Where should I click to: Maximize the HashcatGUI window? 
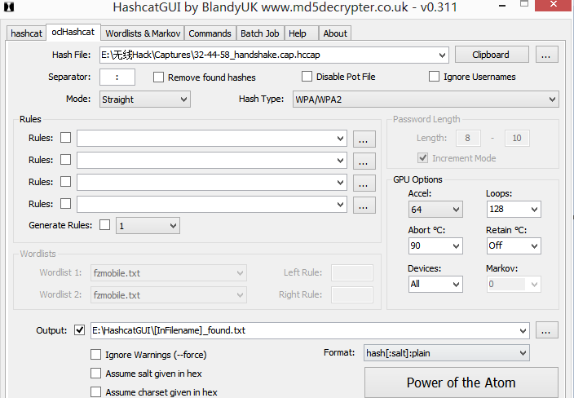[524, 4]
